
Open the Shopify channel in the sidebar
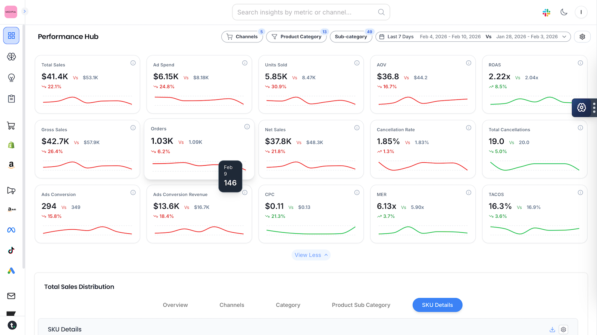point(11,145)
